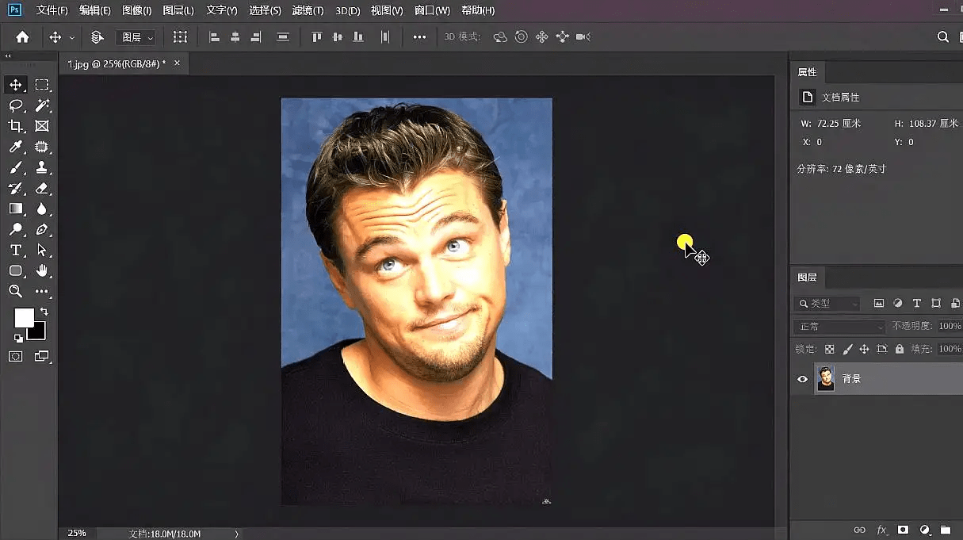
Task: Click the white foreground color swatch
Action: tap(24, 317)
